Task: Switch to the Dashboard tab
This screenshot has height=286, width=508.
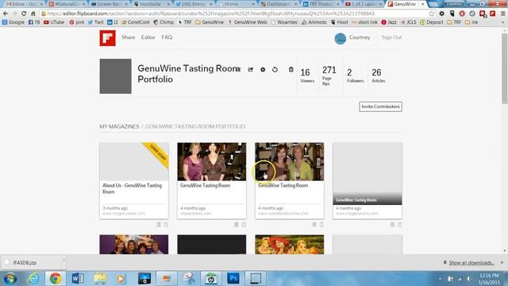Action: [279, 4]
